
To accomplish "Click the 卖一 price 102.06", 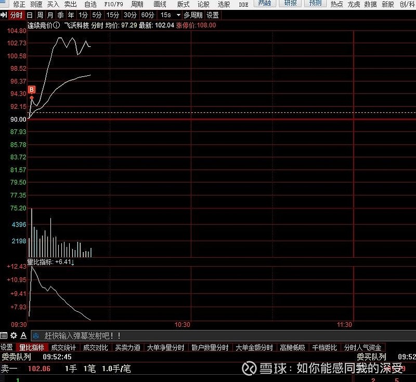I will [x=39, y=368].
